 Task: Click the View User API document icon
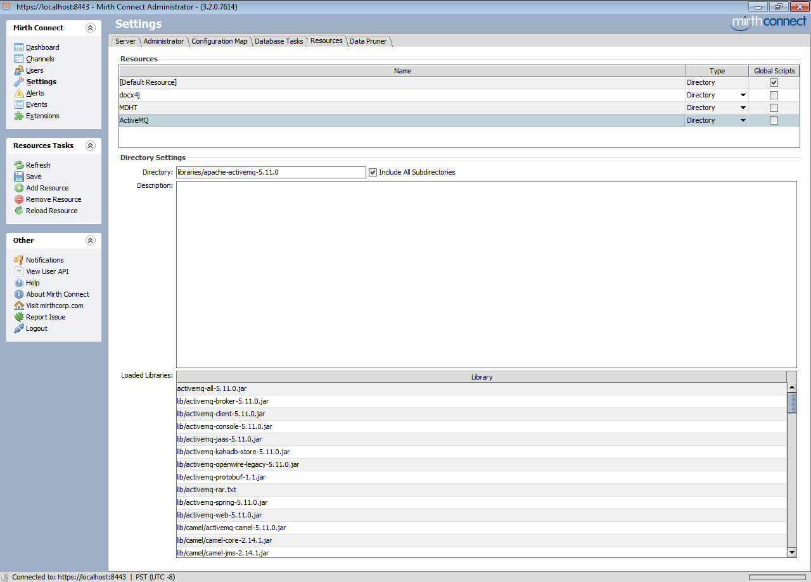click(19, 271)
